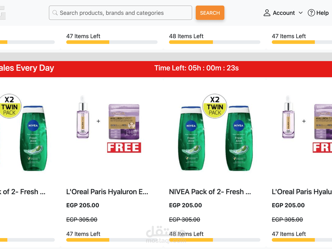The image size is (332, 249).
Task: Click the red FREE badge on the first L'Oreal product
Action: (x=124, y=147)
